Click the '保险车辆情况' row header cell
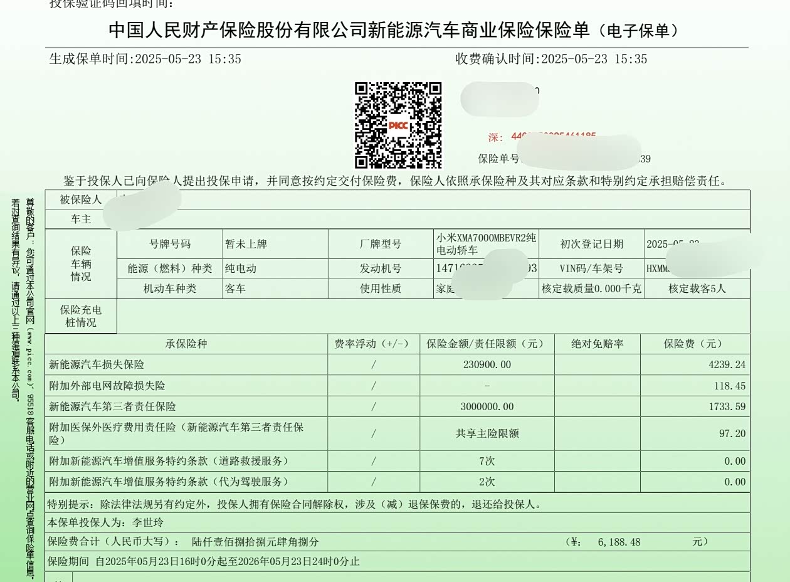The width and height of the screenshot is (790, 582). click(81, 263)
